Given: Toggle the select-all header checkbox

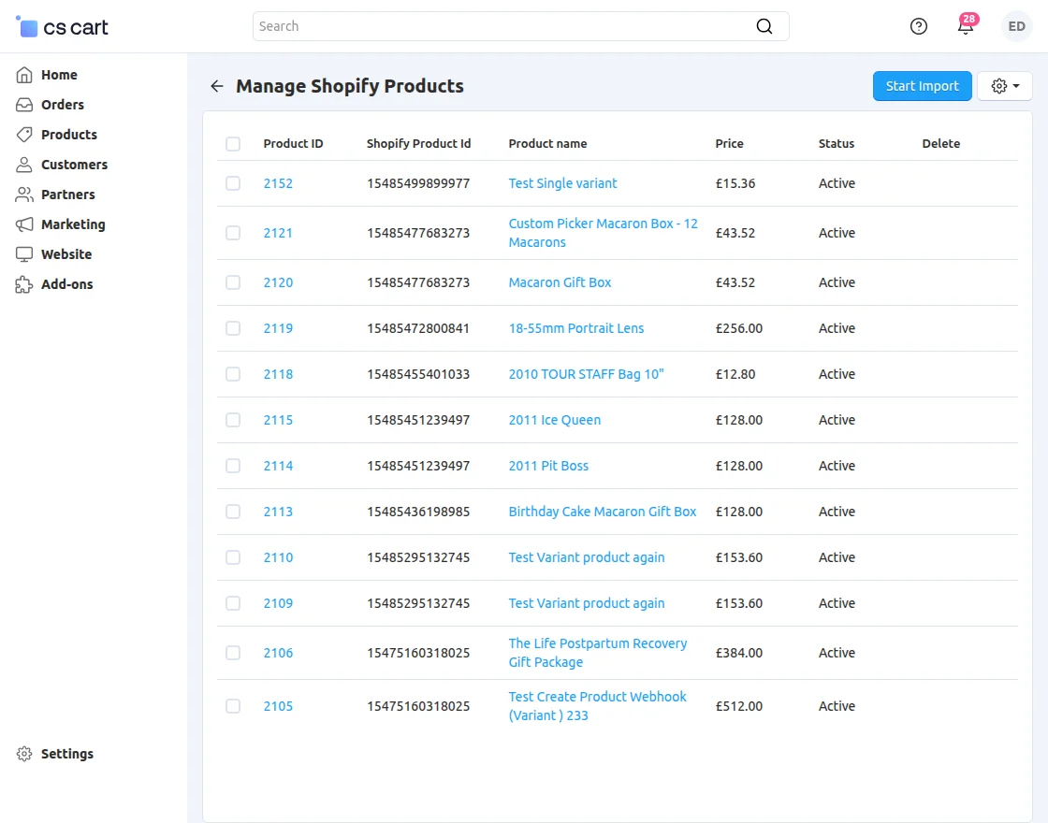Looking at the screenshot, I should (x=233, y=144).
